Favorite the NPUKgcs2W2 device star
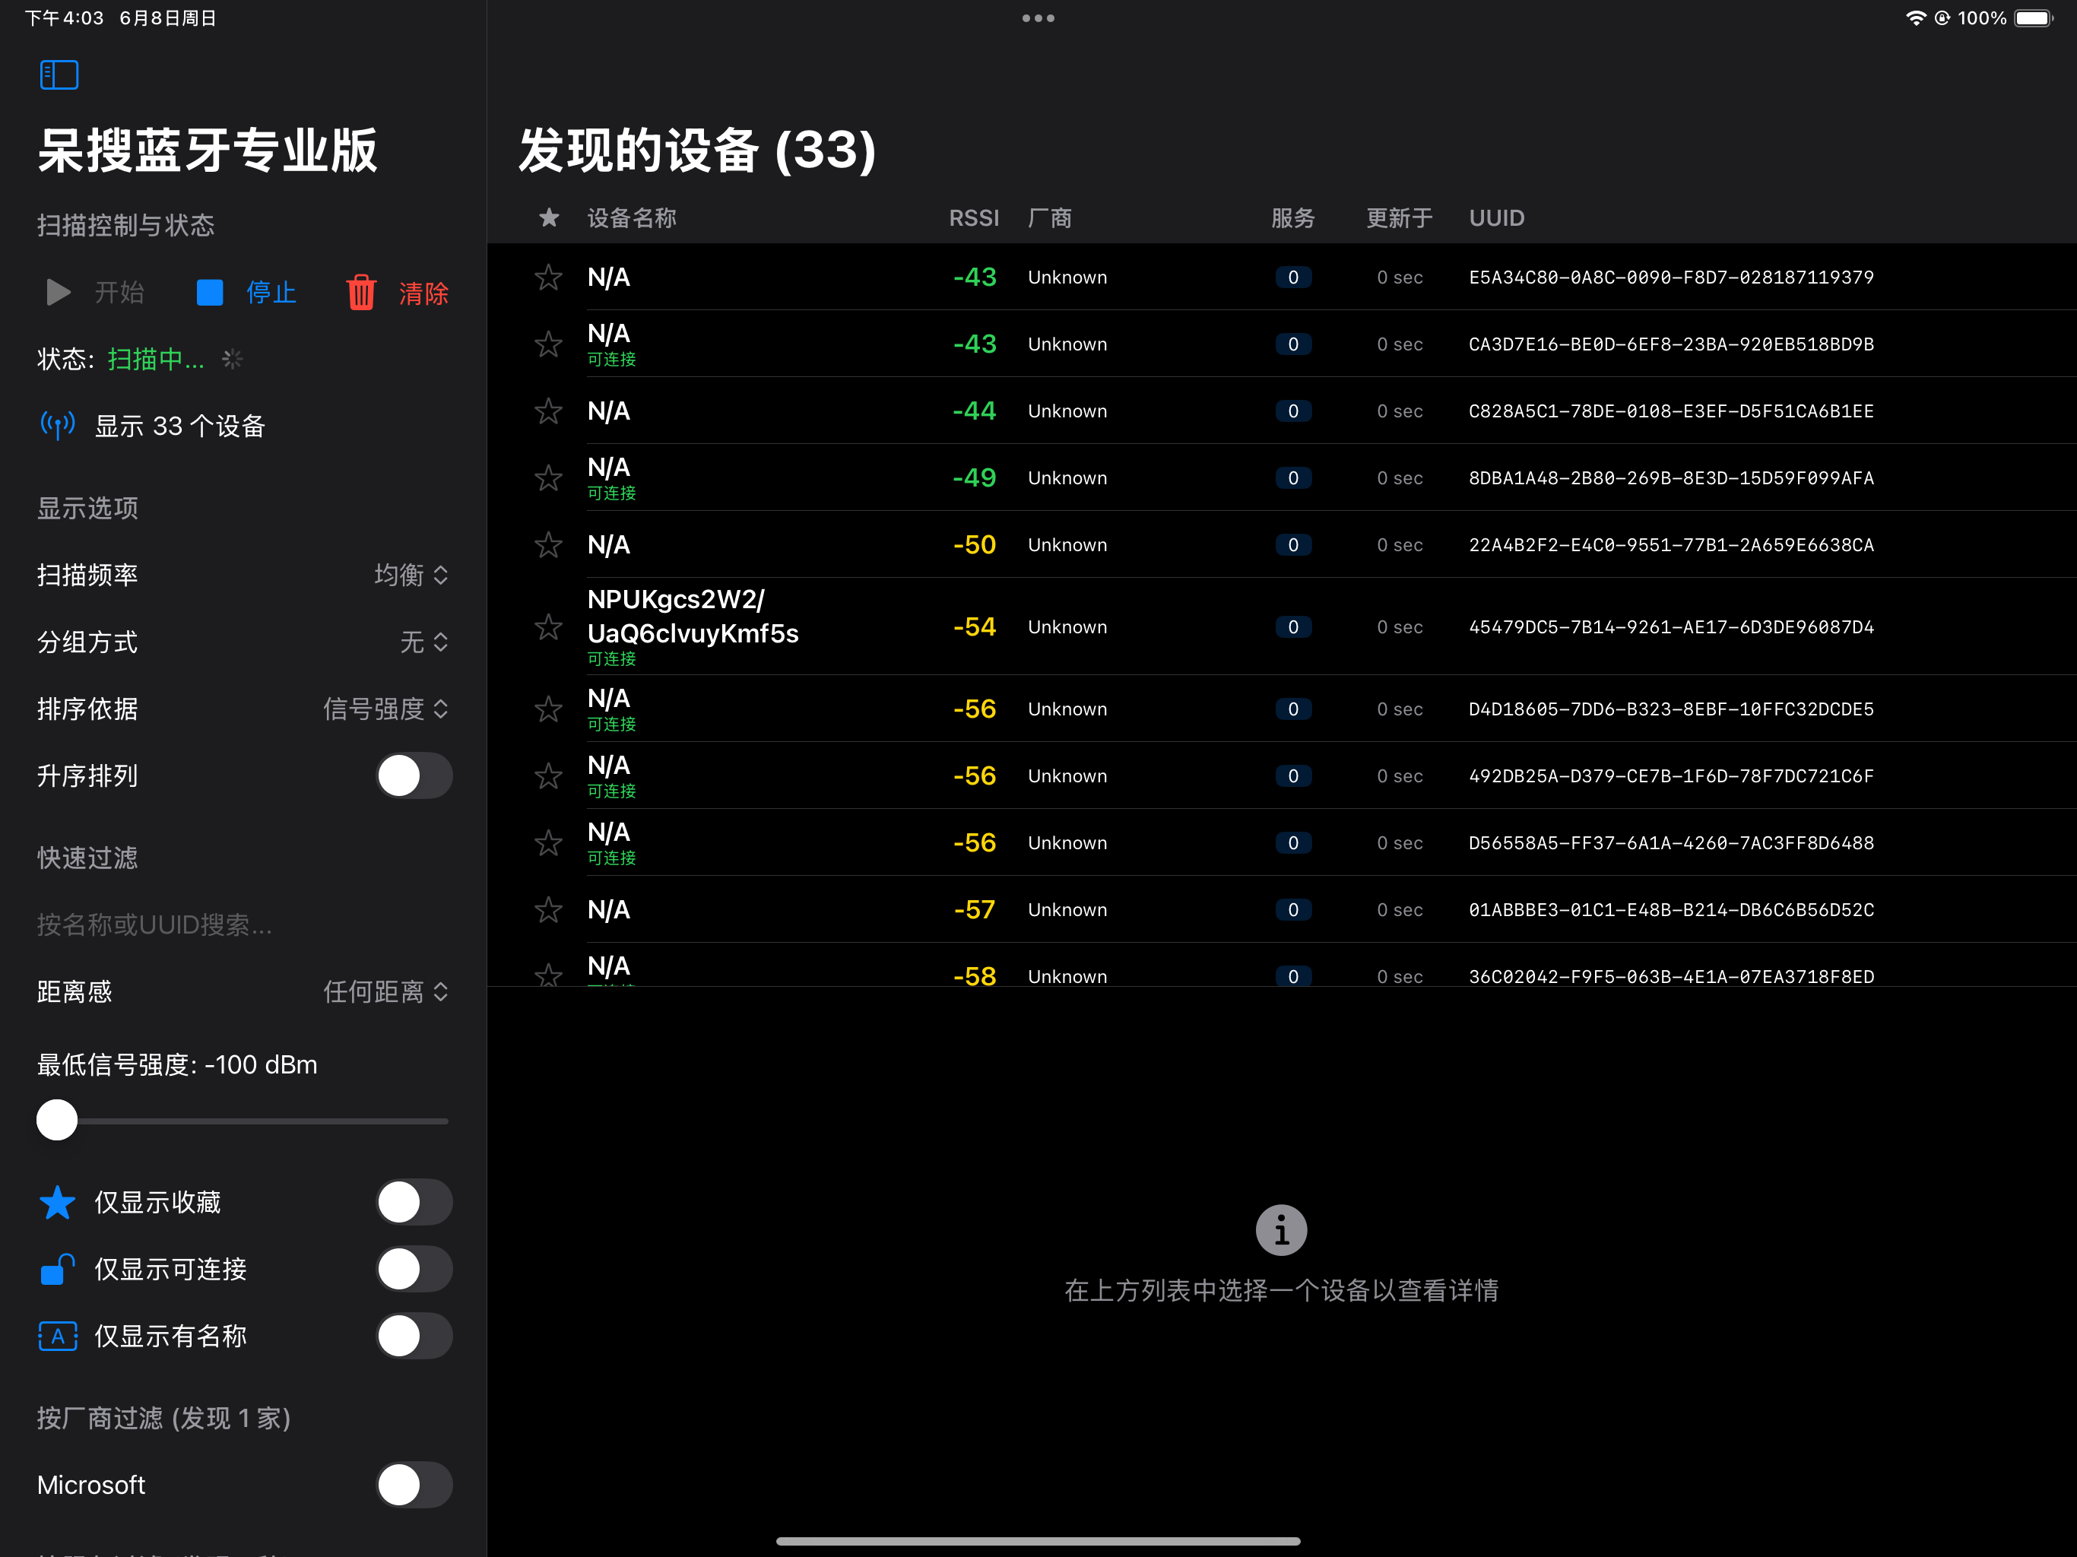 pos(548,626)
